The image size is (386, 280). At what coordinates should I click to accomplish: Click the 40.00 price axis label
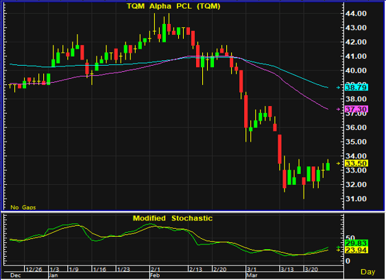tap(356, 71)
